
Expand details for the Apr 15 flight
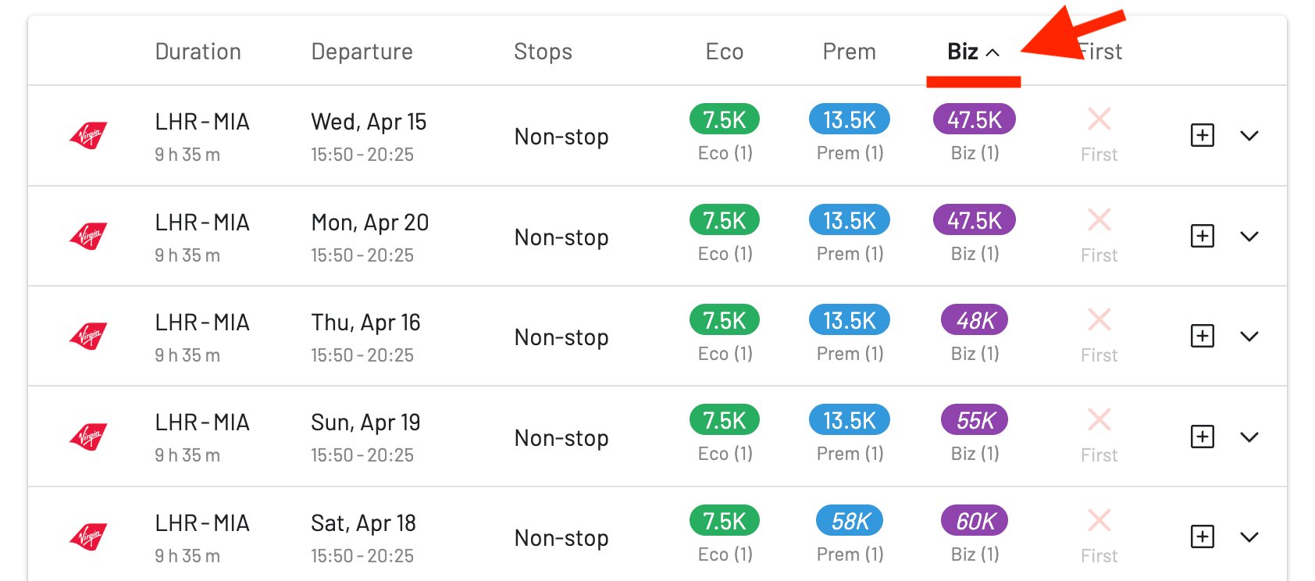click(1249, 135)
